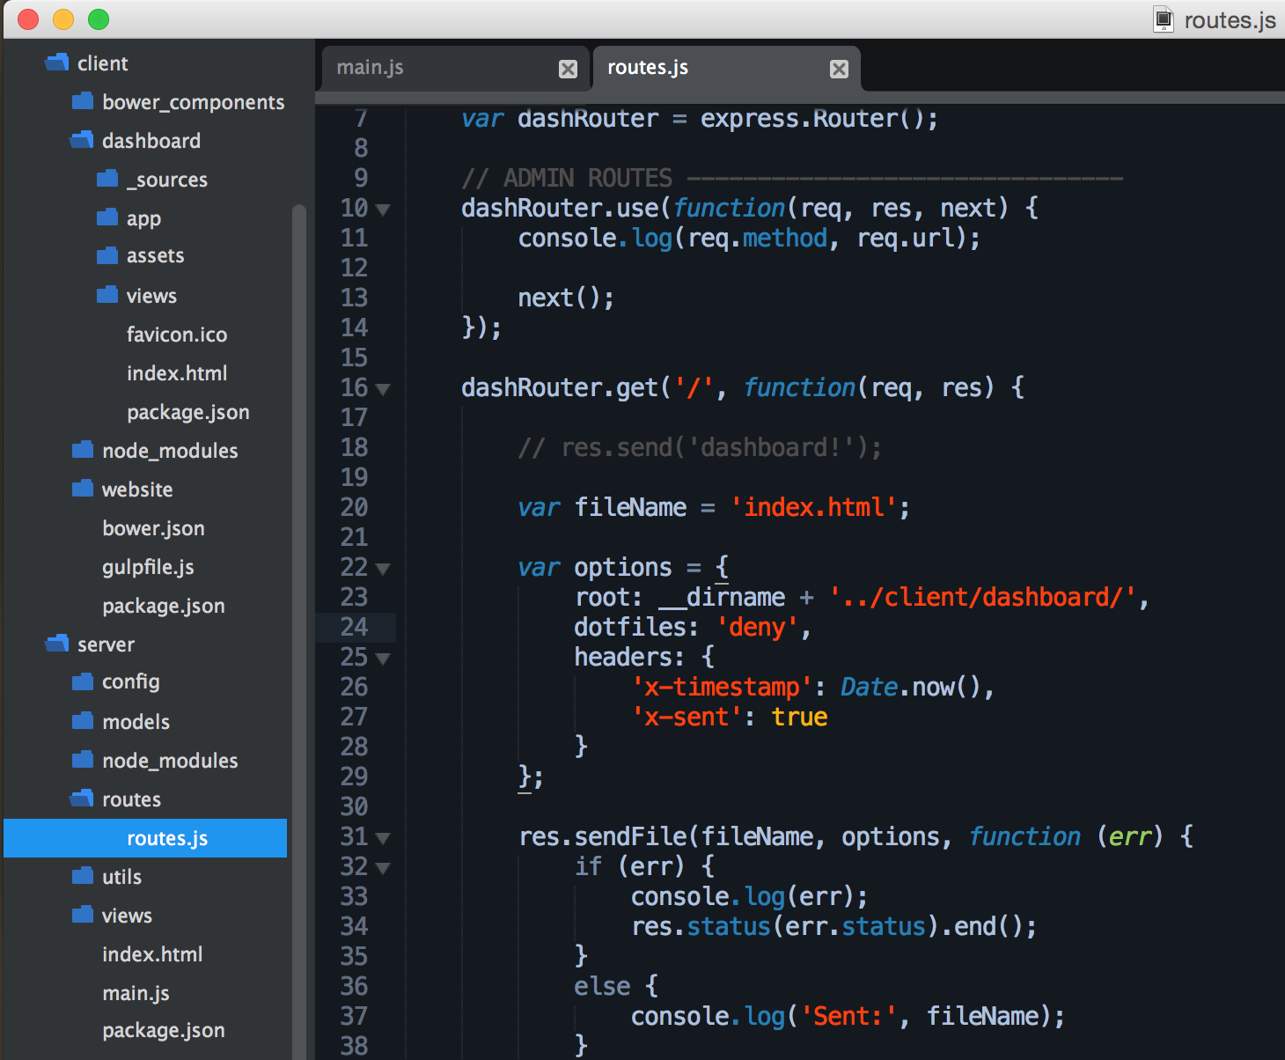Open favicon.ico in the sidebar
The image size is (1285, 1060).
tap(177, 335)
